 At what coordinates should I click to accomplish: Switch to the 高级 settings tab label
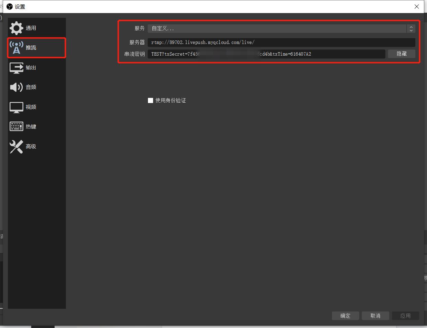(x=31, y=147)
